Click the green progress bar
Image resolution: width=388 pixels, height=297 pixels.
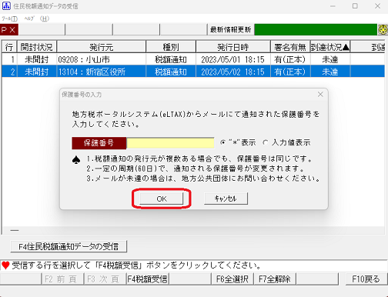[x=316, y=30]
